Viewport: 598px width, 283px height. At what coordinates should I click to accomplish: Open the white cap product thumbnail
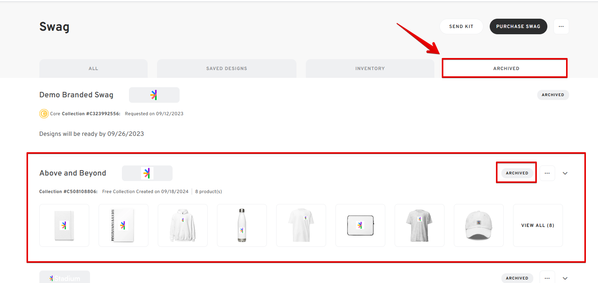click(x=478, y=225)
